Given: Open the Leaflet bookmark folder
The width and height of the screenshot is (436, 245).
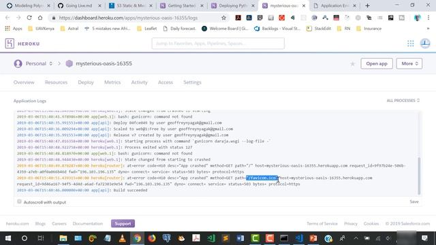Looking at the screenshot, I should click(147, 29).
